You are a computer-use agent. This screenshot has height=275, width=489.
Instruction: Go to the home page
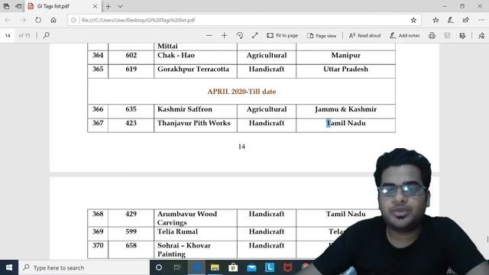click(53, 20)
